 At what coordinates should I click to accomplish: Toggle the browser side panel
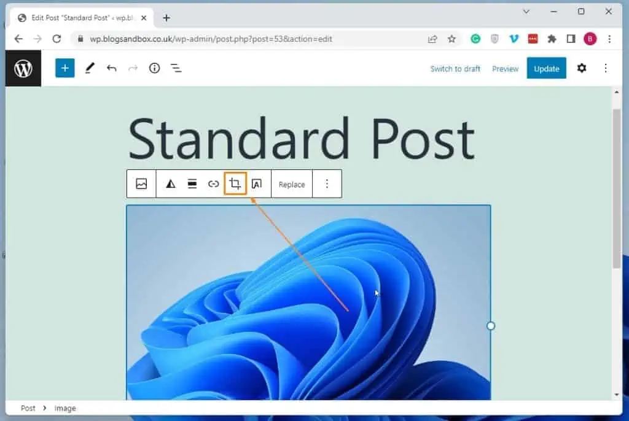(571, 39)
